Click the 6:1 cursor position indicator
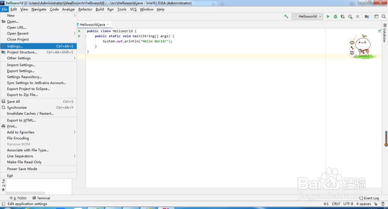388x209 pixels. 326,204
